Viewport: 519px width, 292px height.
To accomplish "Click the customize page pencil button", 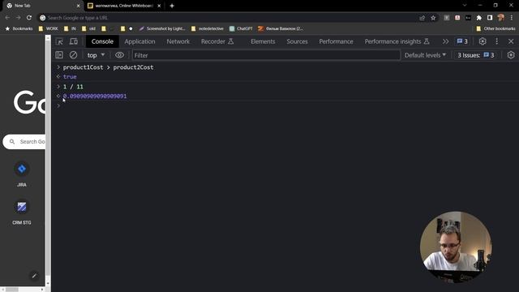I will click(x=34, y=276).
